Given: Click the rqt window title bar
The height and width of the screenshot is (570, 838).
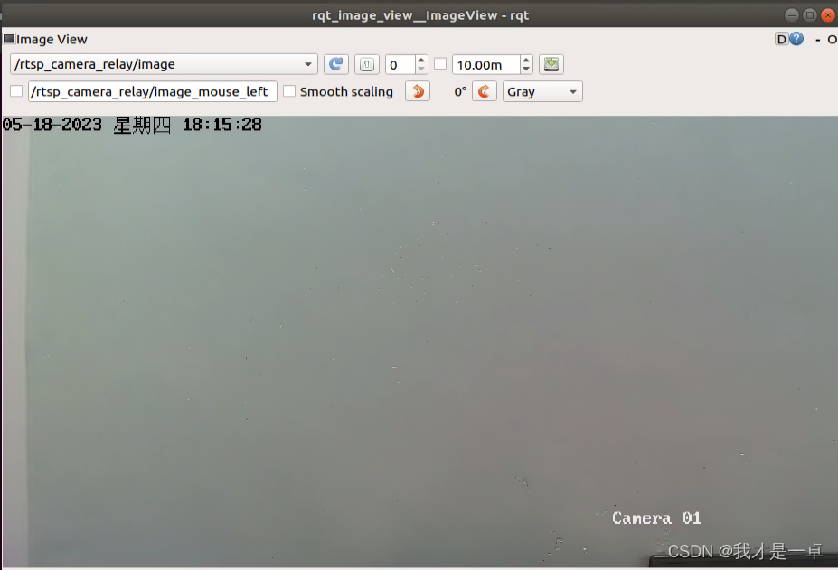Looking at the screenshot, I should (420, 14).
